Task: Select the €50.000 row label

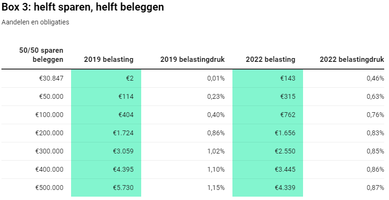Action: 51,96
